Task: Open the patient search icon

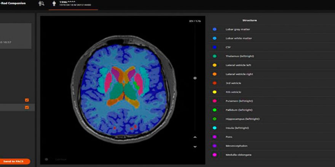Action: [x=41, y=4]
